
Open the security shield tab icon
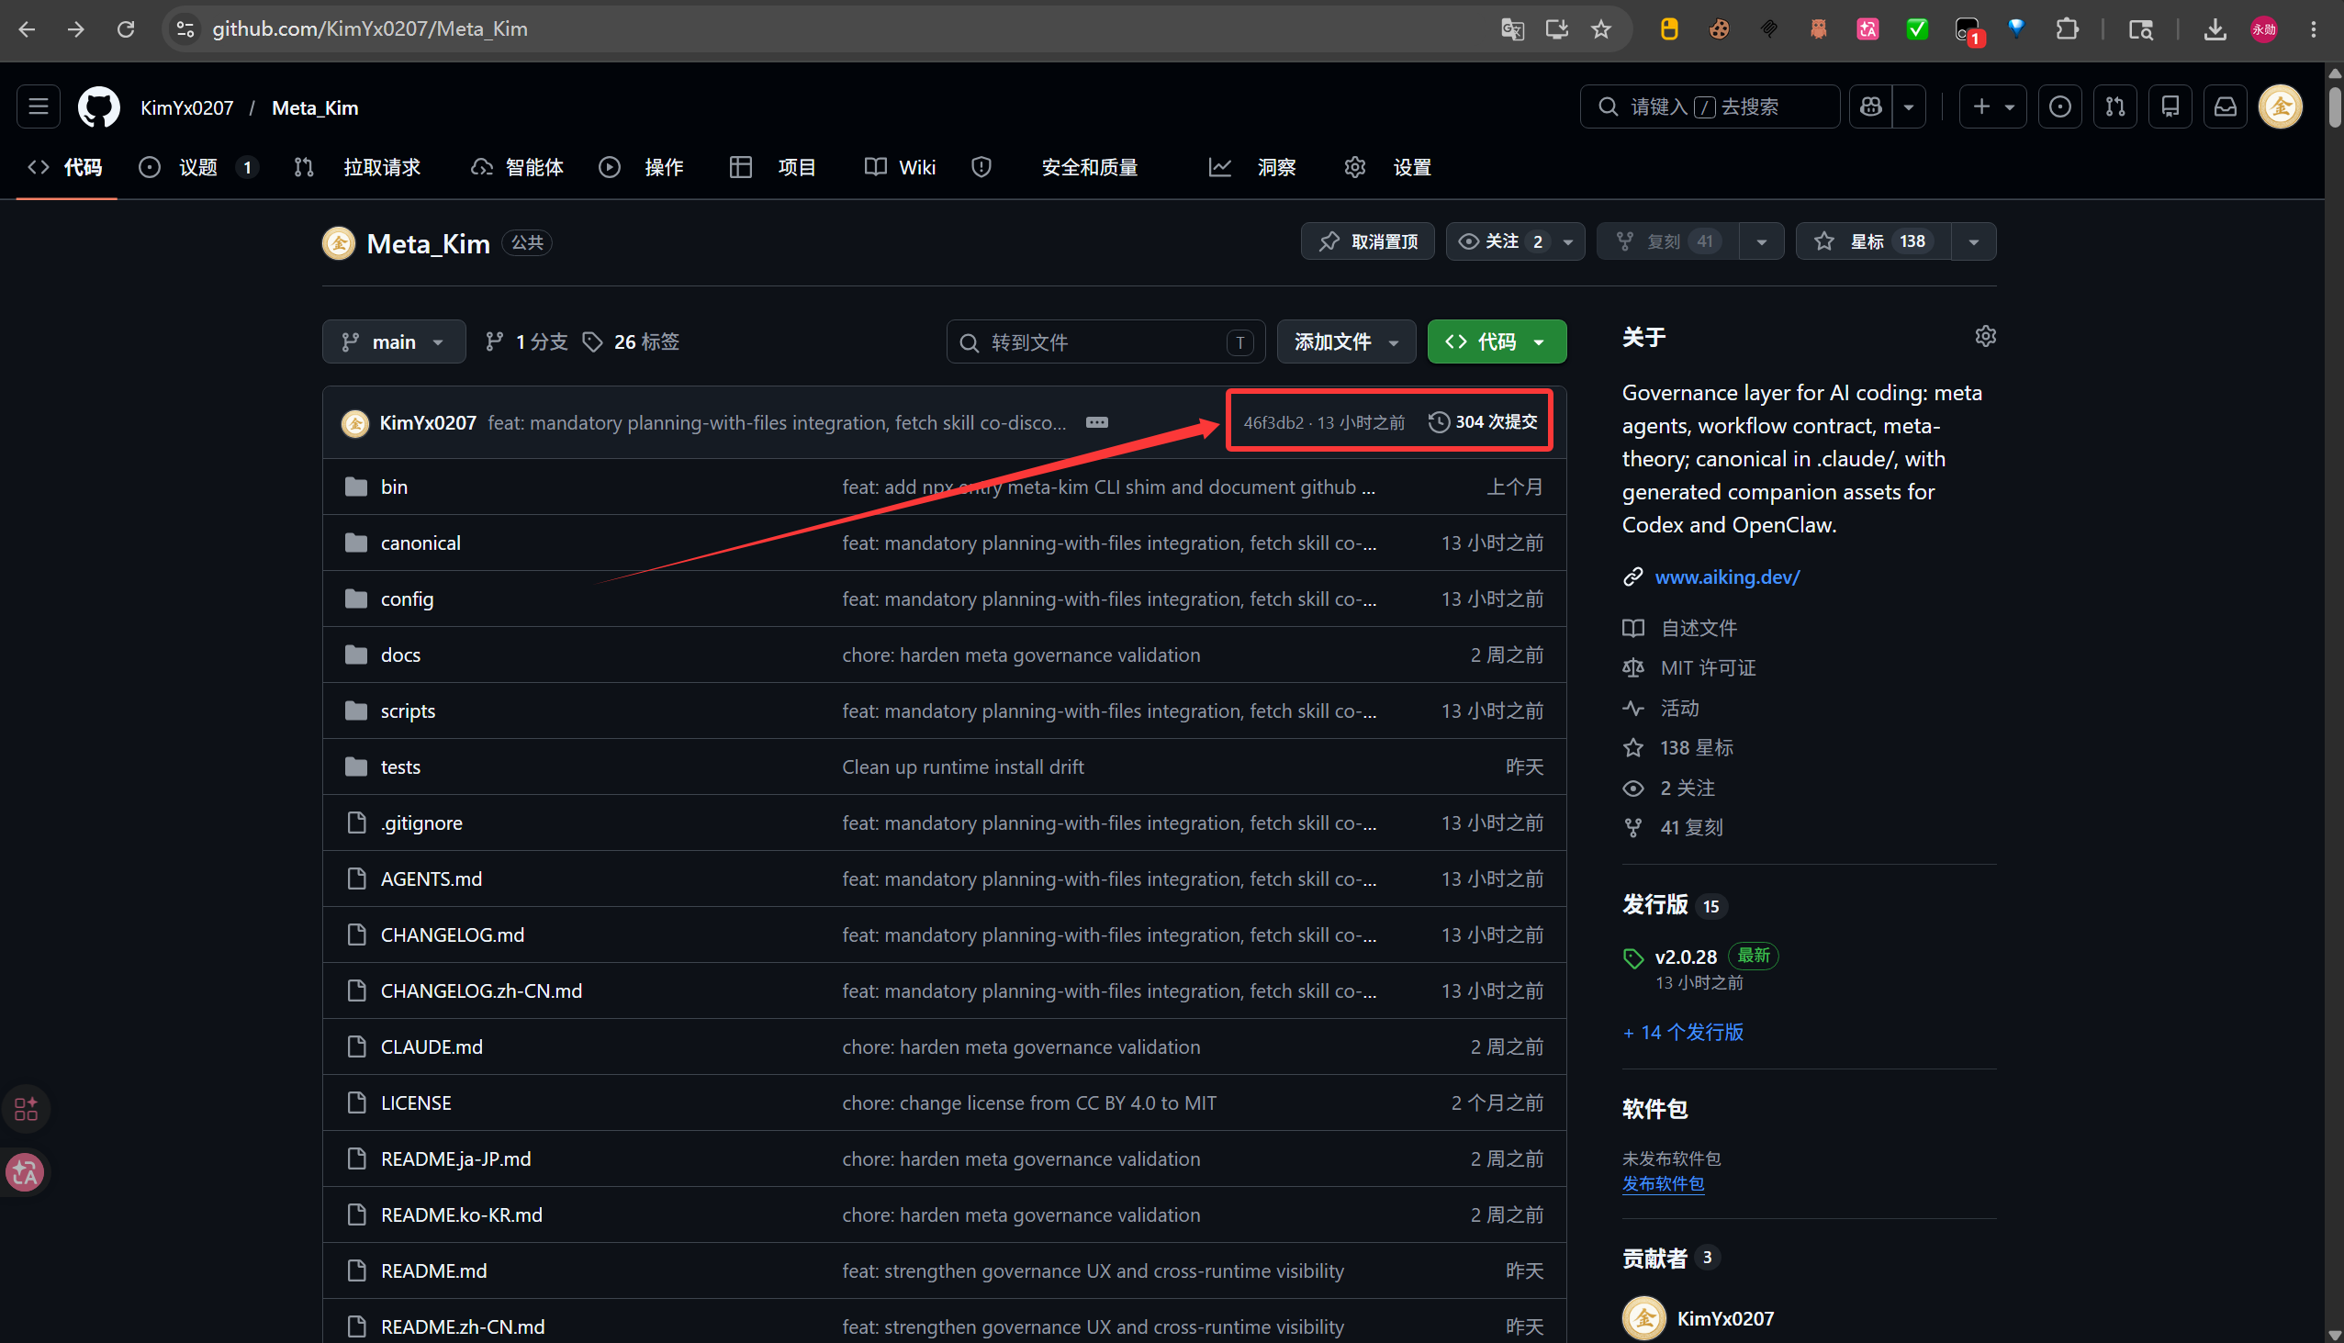[981, 167]
